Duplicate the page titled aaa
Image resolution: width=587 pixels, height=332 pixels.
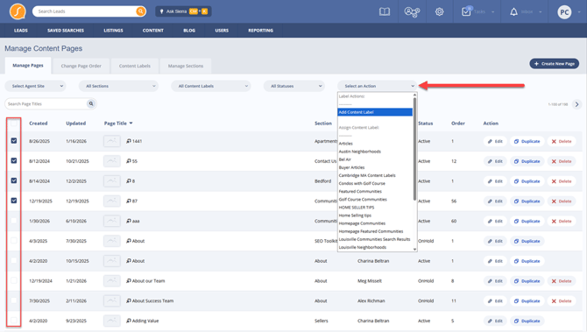tap(527, 221)
